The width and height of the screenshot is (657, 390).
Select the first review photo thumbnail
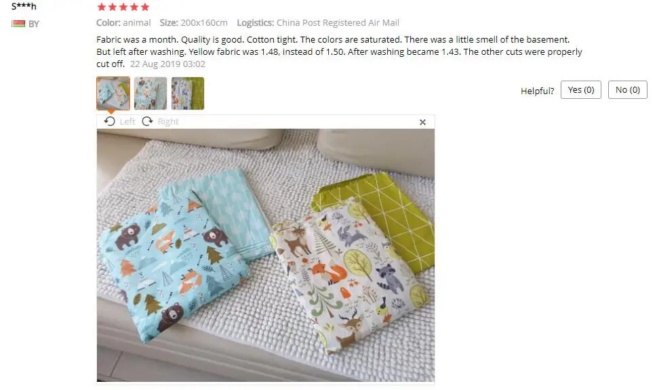tap(113, 93)
